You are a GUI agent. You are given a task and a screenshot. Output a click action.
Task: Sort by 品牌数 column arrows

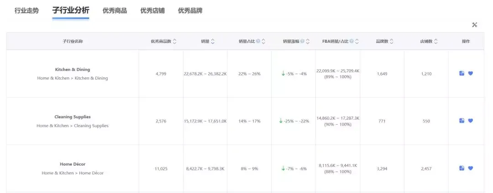[x=392, y=41]
